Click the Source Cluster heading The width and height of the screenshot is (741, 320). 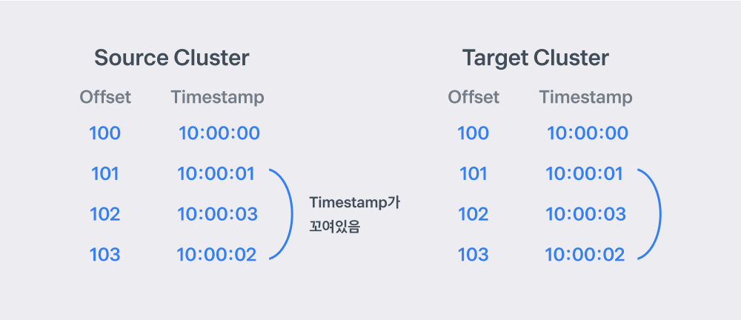click(x=172, y=58)
